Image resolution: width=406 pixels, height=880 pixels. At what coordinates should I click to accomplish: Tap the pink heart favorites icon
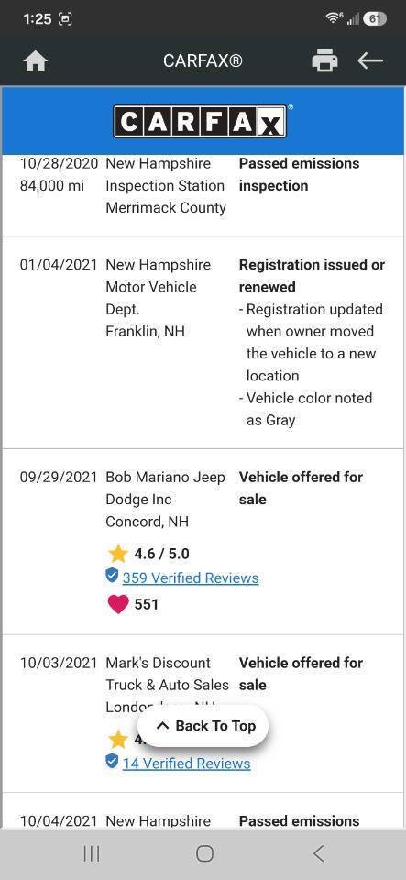(117, 604)
